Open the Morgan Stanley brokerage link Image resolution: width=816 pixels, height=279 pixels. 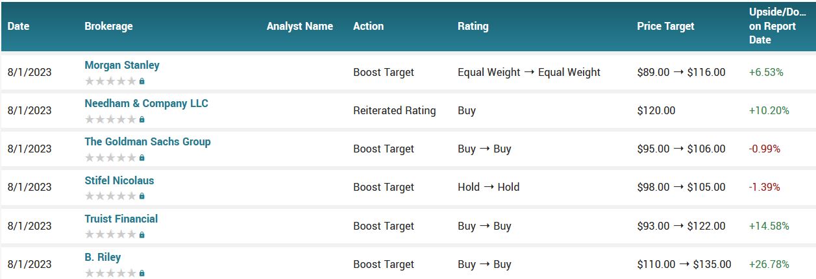click(122, 65)
